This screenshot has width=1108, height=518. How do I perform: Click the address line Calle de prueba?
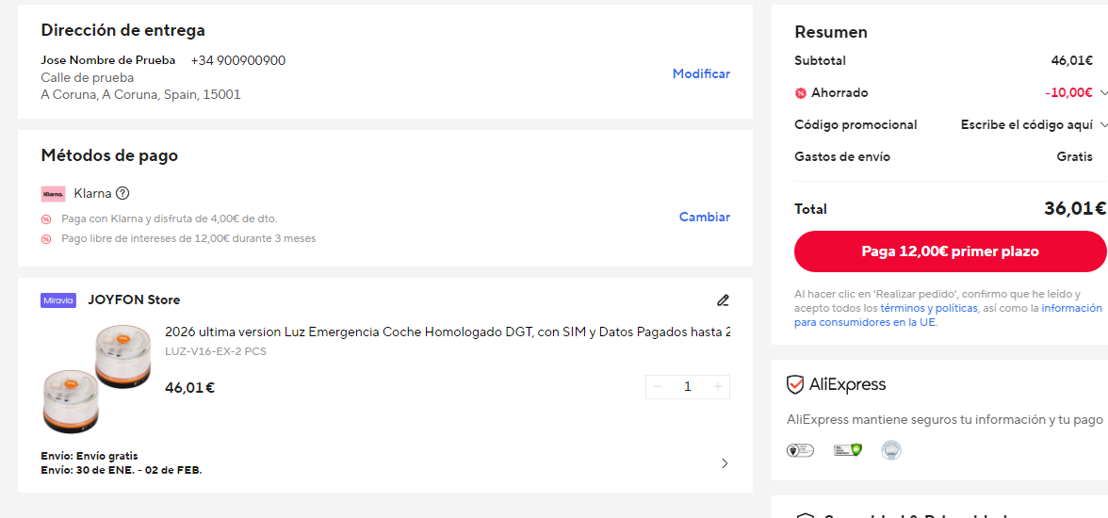point(88,78)
